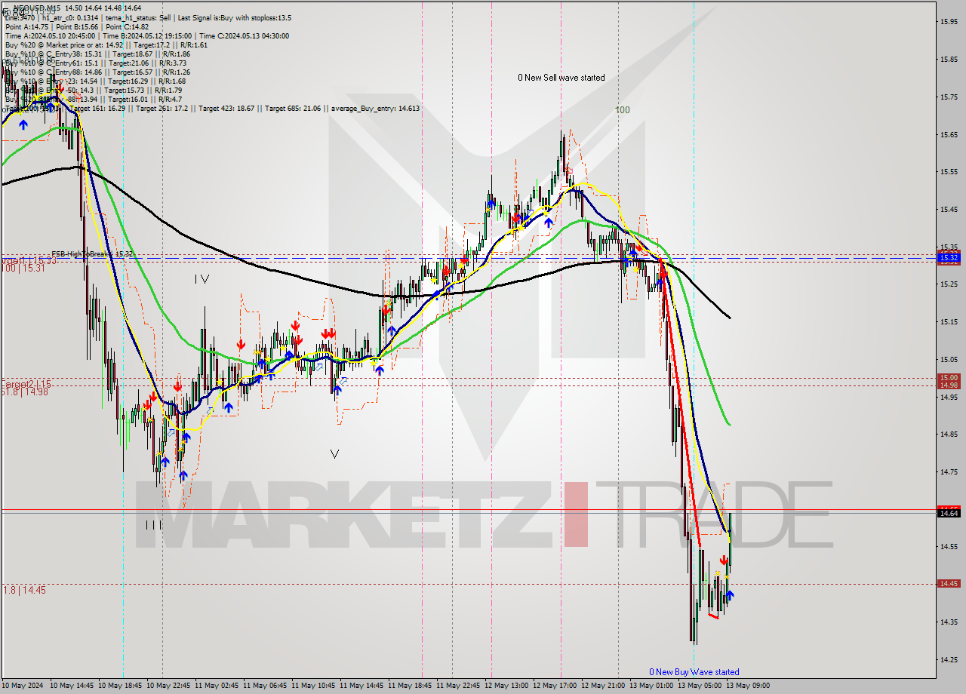Click the '1.8 | 14.45' level label
The width and height of the screenshot is (966, 694).
pyautogui.click(x=23, y=590)
